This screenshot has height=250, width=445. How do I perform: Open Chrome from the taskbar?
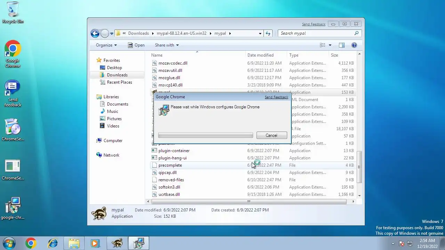(x=31, y=243)
